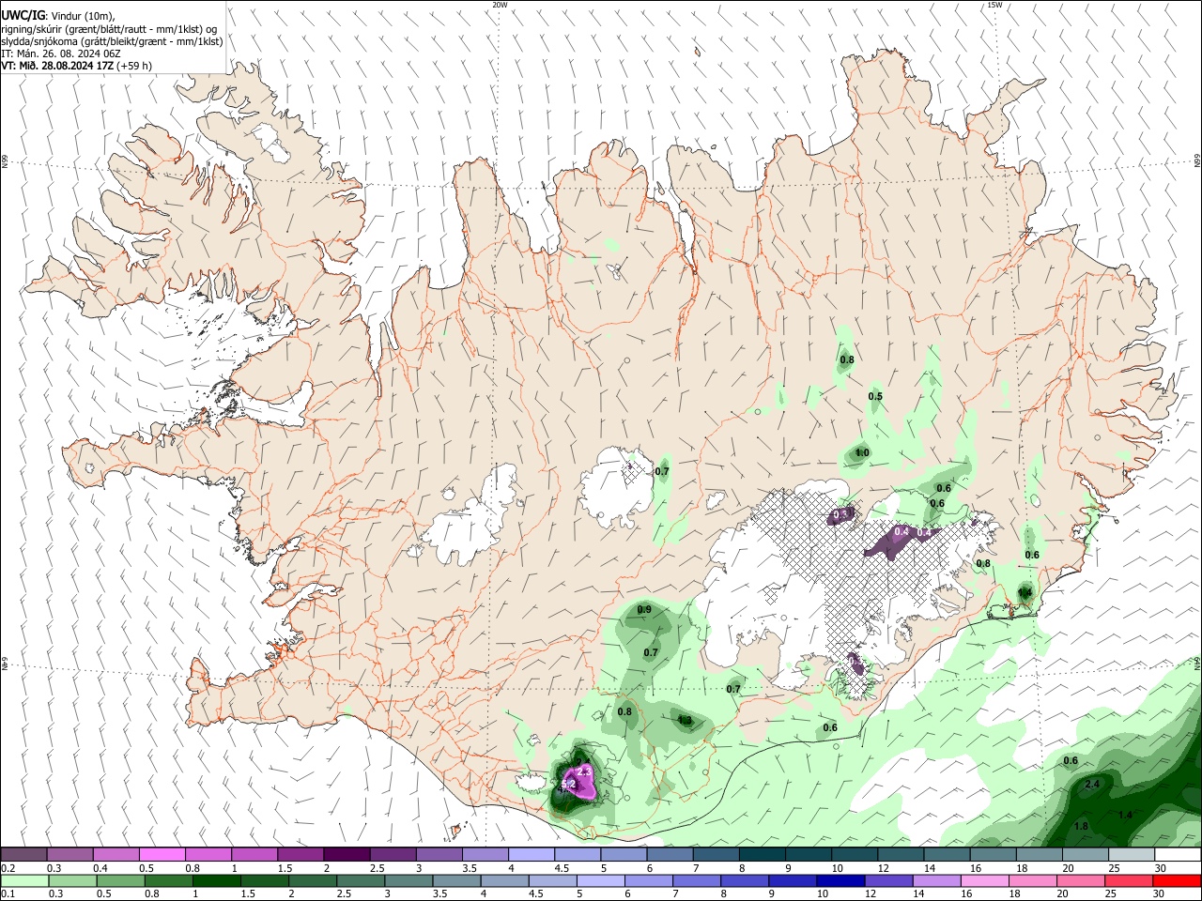Click the white snow legend swatch labeled 30
Screen dimensions: 1202x901
[1179, 854]
